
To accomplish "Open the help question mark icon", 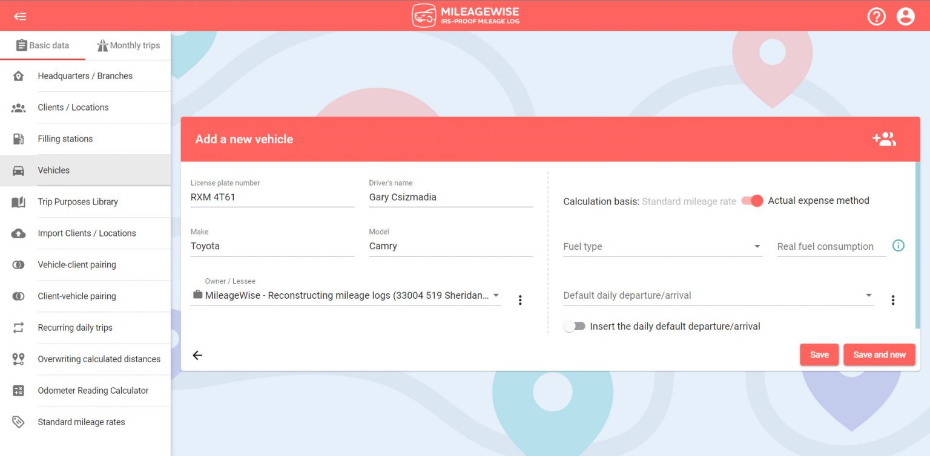I will 876,16.
